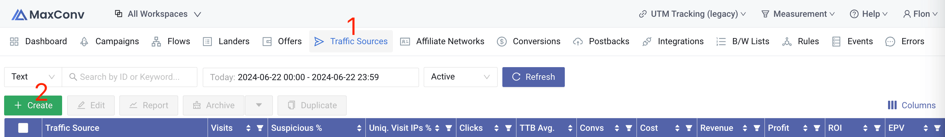Click the Dashboard grid icon
The width and height of the screenshot is (945, 137).
tap(14, 41)
